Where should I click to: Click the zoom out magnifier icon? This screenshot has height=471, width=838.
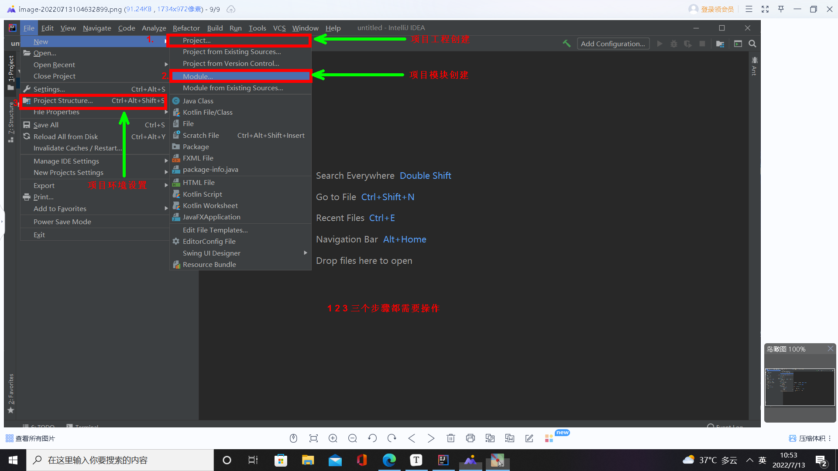tap(353, 438)
